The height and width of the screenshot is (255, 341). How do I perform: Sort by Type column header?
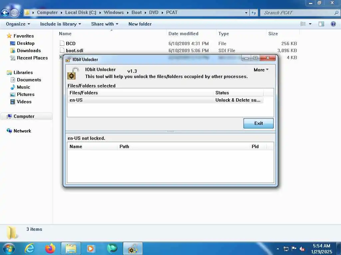click(223, 34)
